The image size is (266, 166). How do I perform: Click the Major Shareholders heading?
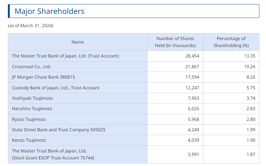49,11
